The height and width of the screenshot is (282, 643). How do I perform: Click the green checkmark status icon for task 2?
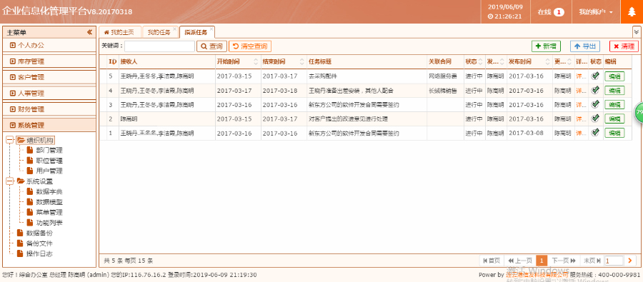tap(595, 119)
